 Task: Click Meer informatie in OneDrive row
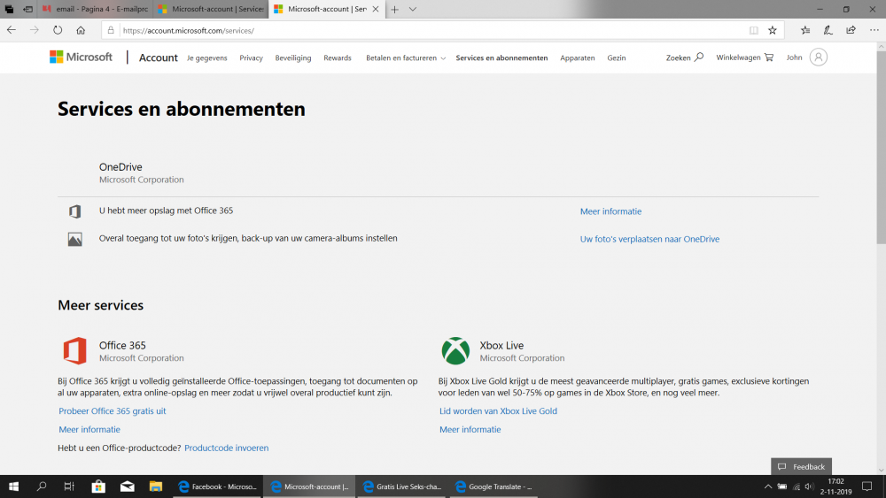pos(610,211)
